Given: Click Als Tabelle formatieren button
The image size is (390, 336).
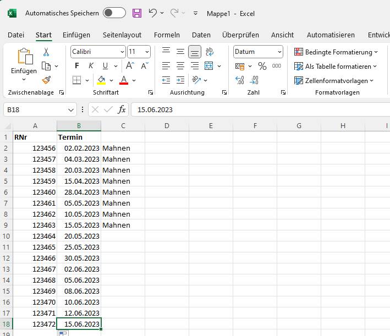Looking at the screenshot, I should pyautogui.click(x=336, y=66).
